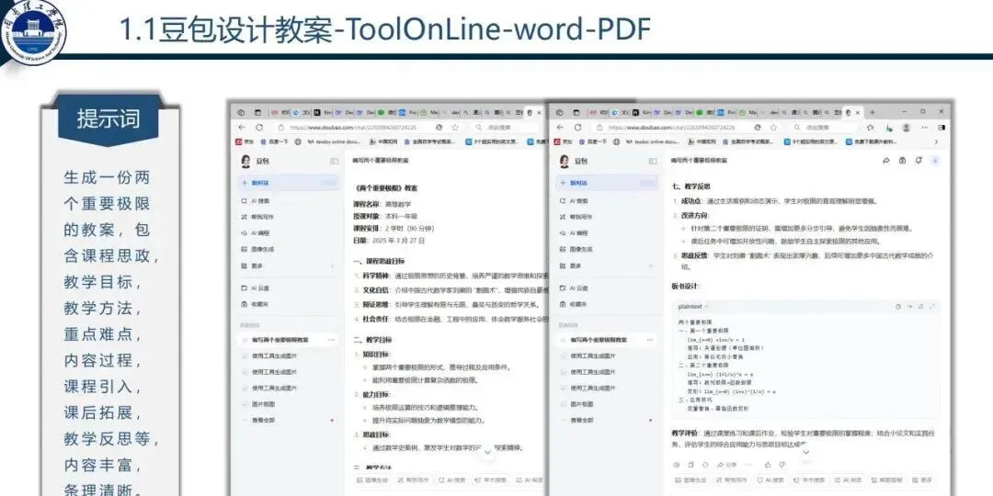Open 帮我写作 in left sidebar
Viewport: 993px width, 496px height.
click(x=258, y=217)
